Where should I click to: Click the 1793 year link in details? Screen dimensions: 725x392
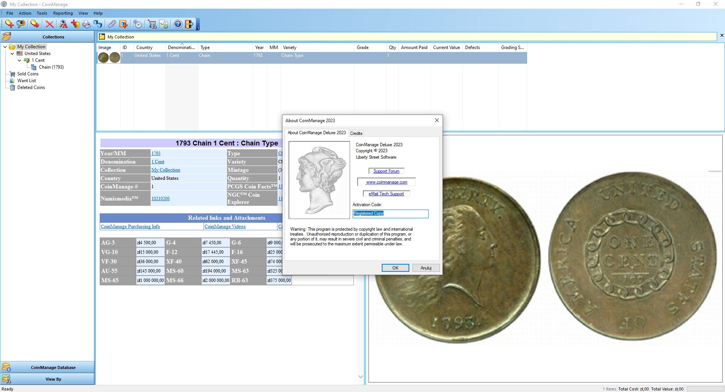coord(156,153)
